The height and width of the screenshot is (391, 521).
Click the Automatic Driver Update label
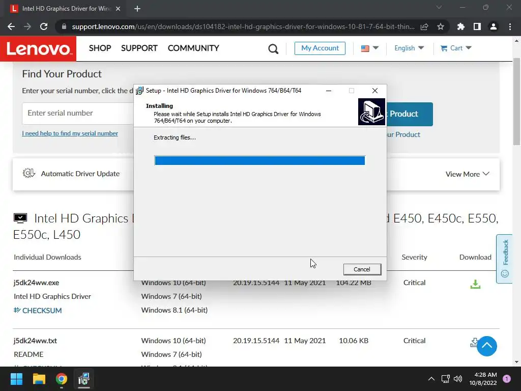click(80, 174)
